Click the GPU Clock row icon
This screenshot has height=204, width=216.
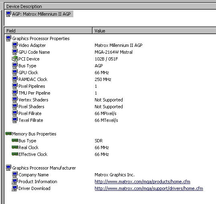point(15,72)
